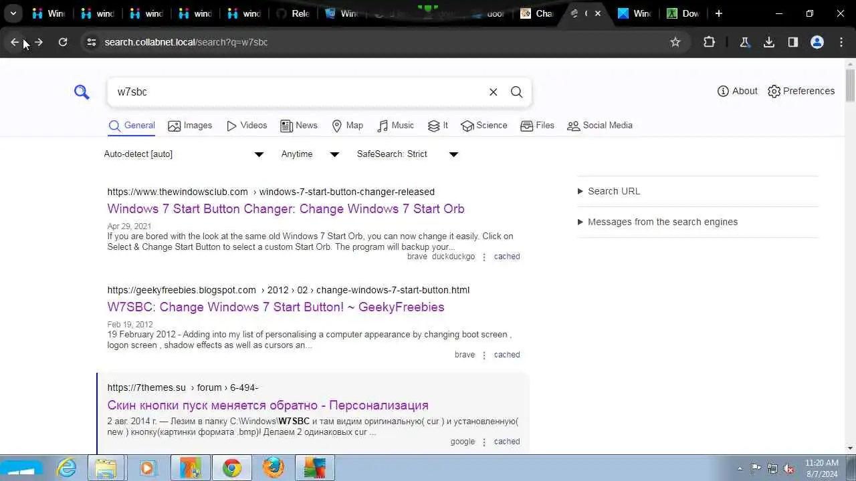The height and width of the screenshot is (481, 856).
Task: Reload the current page
Action: 63,42
